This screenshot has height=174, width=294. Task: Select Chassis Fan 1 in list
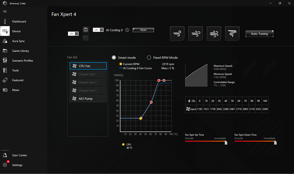click(88, 74)
